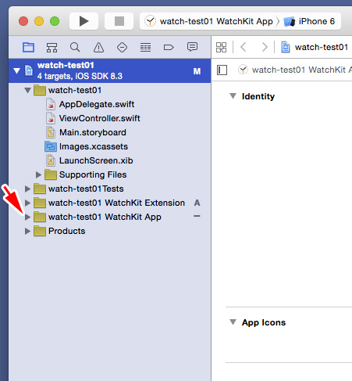The image size is (352, 381).
Task: Collapse the watch-test01 project root
Action: [16, 70]
